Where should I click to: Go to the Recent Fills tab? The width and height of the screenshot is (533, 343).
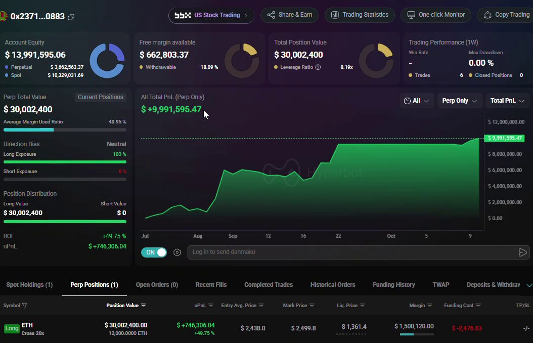211,285
